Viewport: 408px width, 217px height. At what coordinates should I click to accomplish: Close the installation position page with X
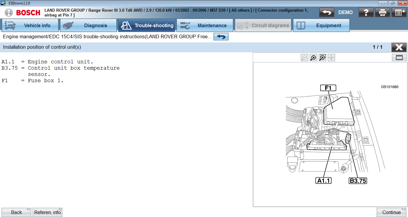[x=399, y=47]
